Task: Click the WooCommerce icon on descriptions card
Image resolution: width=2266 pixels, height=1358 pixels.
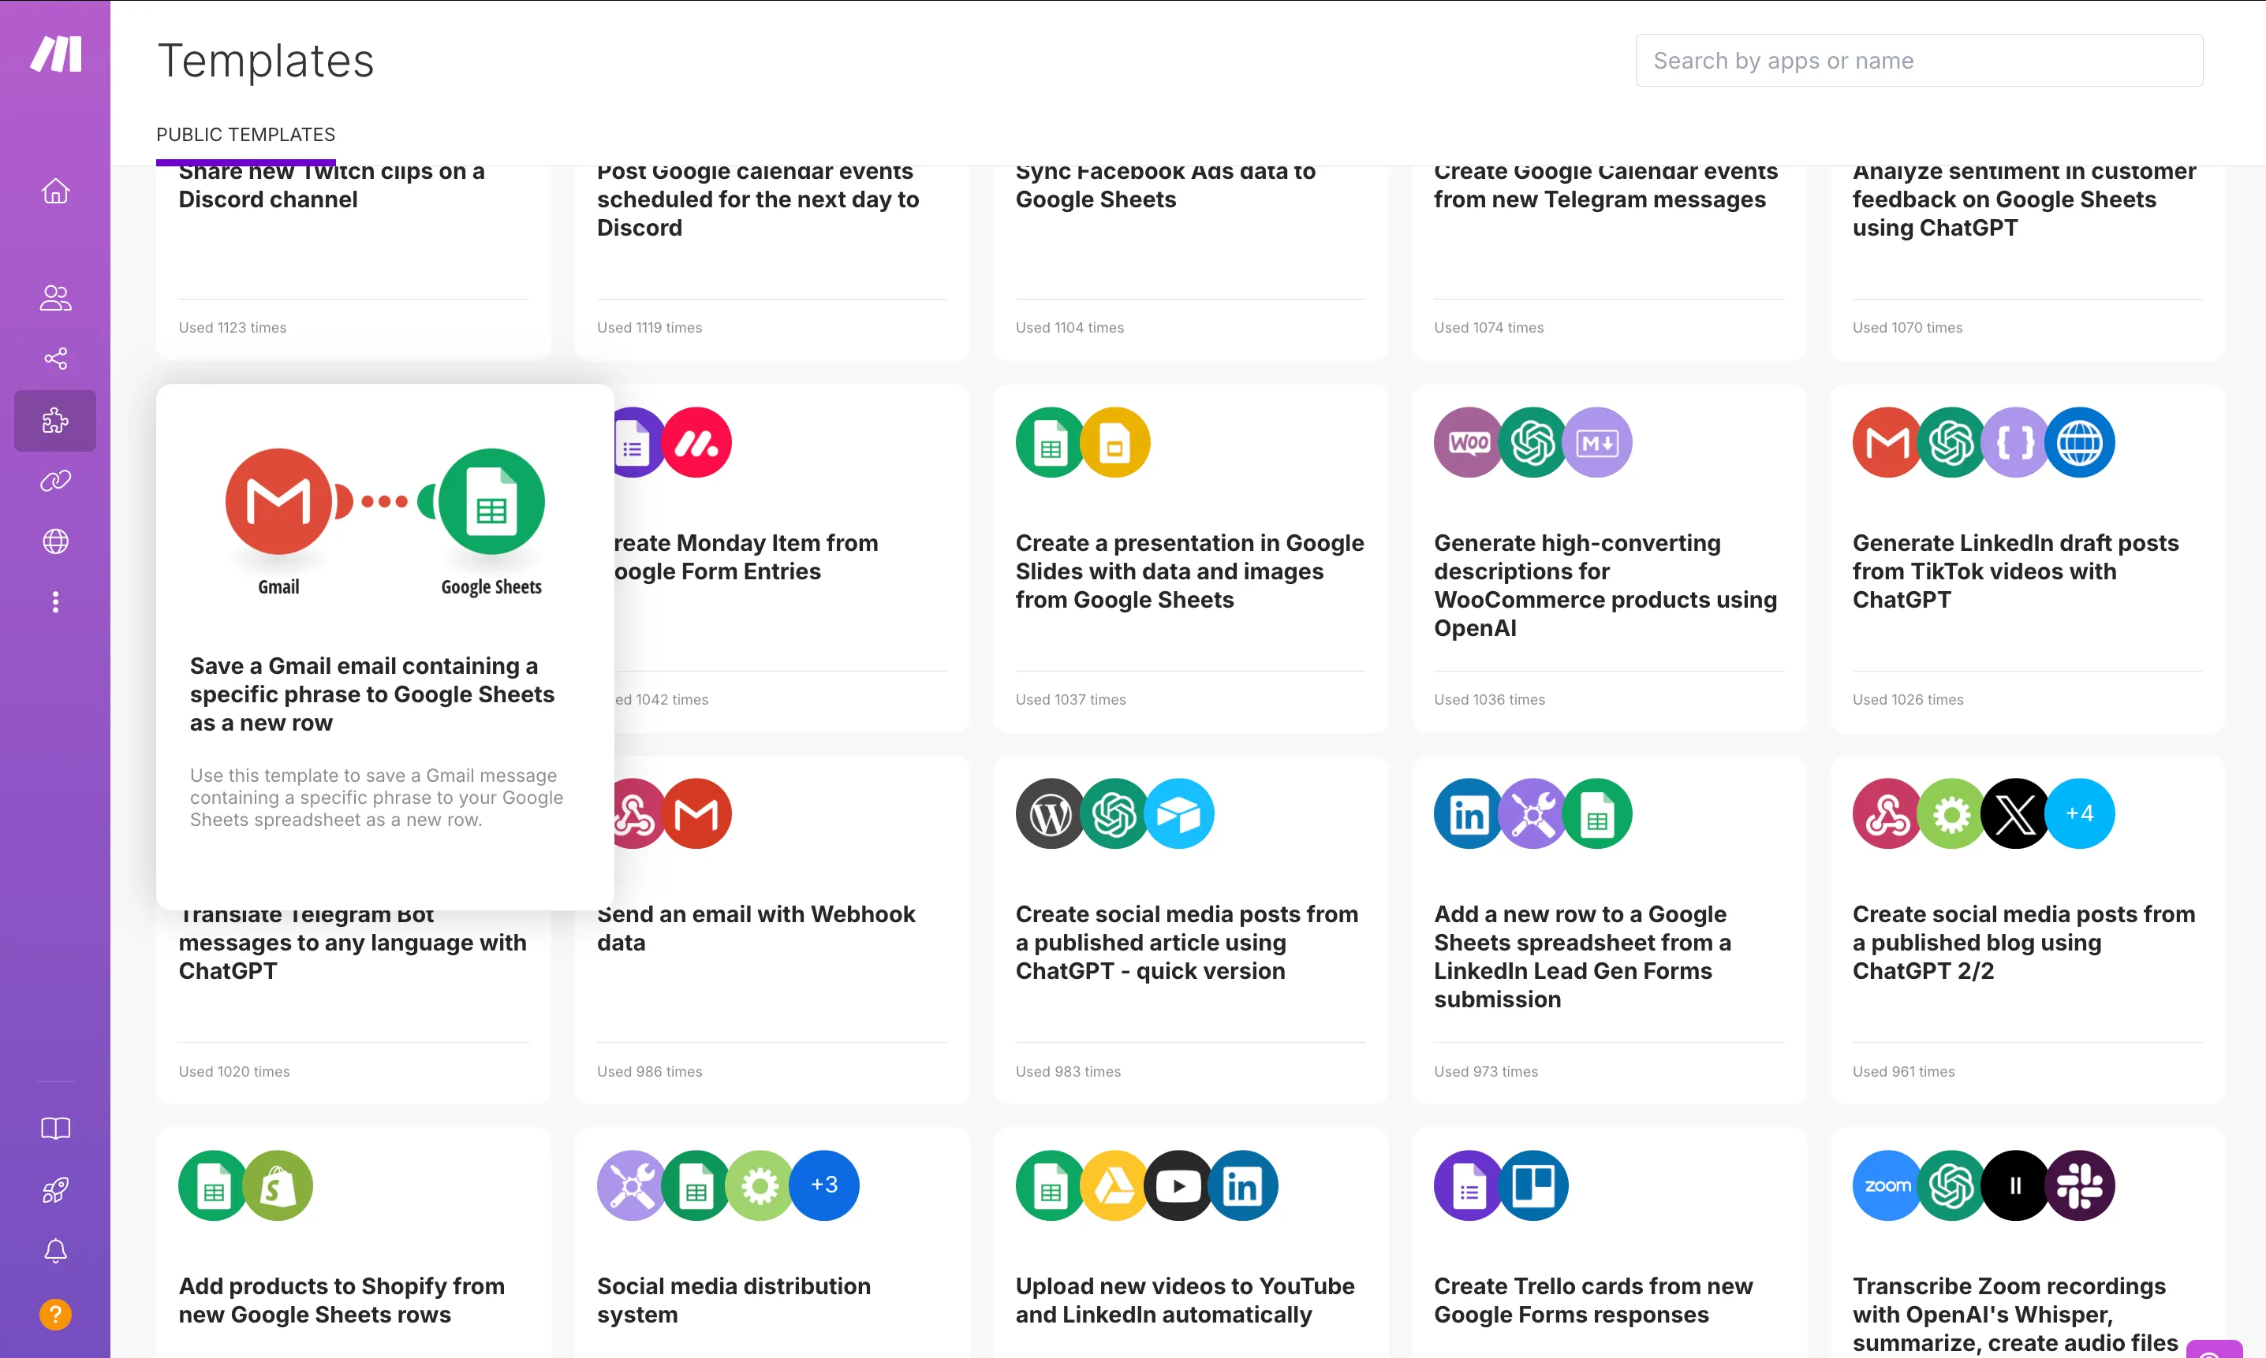Action: coord(1469,442)
